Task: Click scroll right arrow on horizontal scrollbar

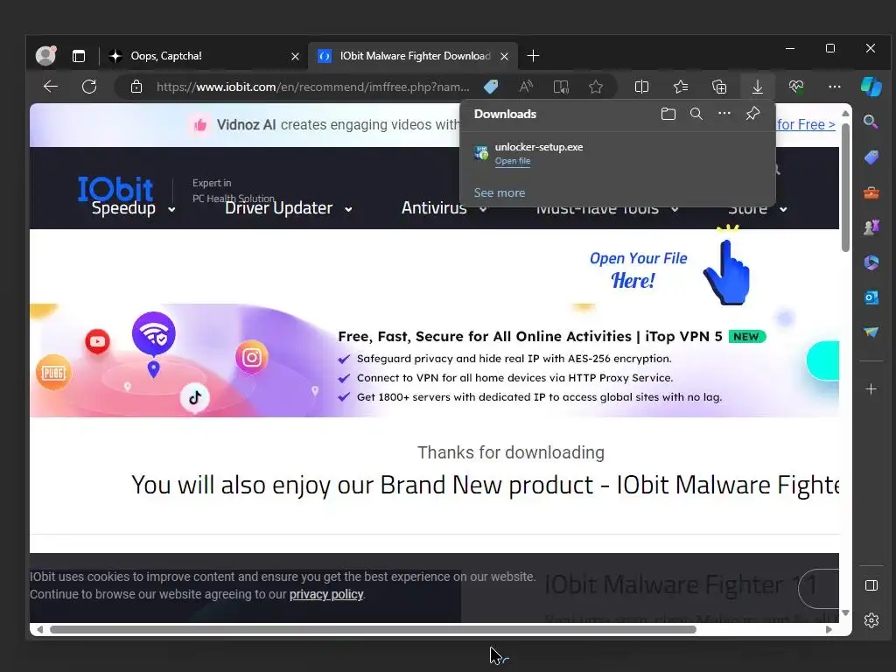Action: [829, 630]
